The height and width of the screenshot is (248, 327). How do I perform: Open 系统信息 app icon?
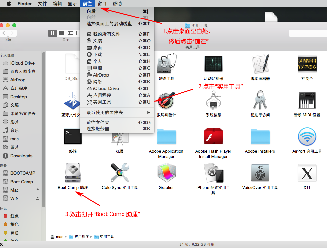213,100
